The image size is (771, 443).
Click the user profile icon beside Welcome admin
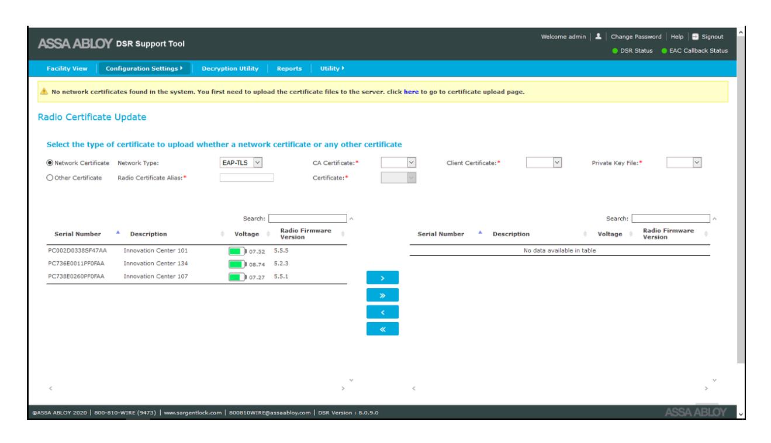pyautogui.click(x=600, y=36)
